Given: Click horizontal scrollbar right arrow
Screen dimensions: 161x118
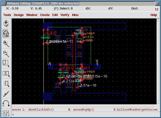Looking at the screenshot, I should point(155,106).
